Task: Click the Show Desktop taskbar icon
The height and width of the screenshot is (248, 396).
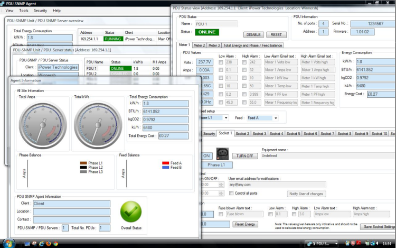Action: [x=27, y=244]
